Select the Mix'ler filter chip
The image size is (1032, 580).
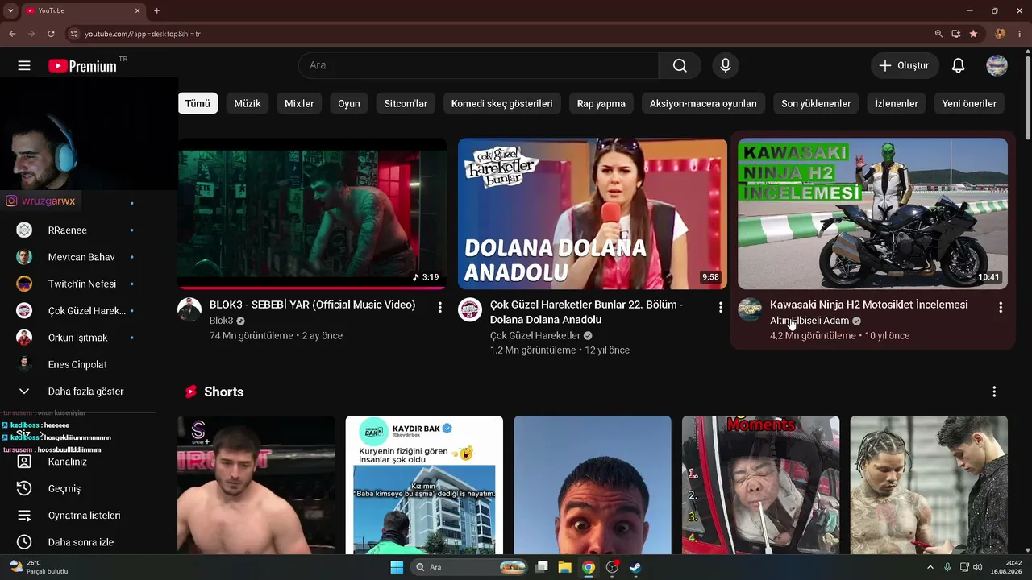point(299,103)
